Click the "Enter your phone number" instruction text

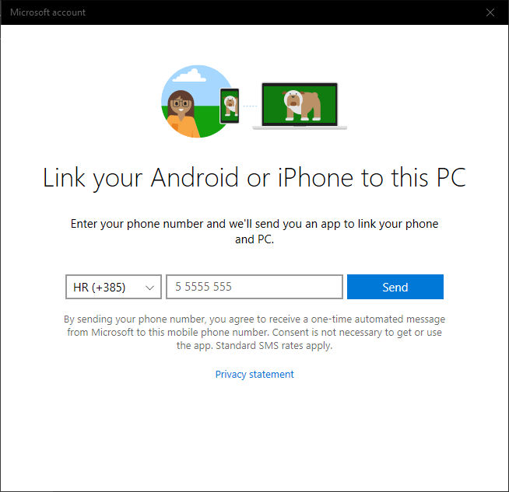pos(254,224)
